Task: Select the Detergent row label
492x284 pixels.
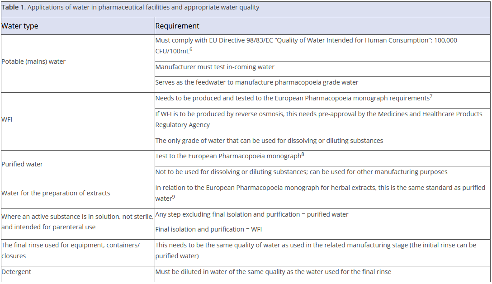Action: 16,272
